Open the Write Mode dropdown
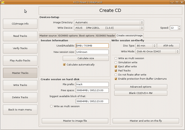The width and height of the screenshot is (185, 130). (x=157, y=52)
